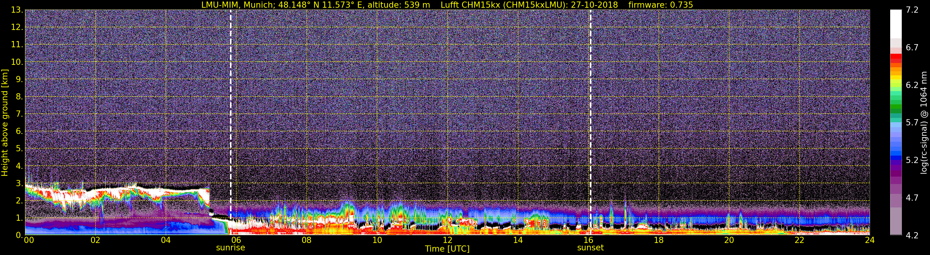Click the colorbar value '4.7'
The image size is (930, 255).
[912, 198]
